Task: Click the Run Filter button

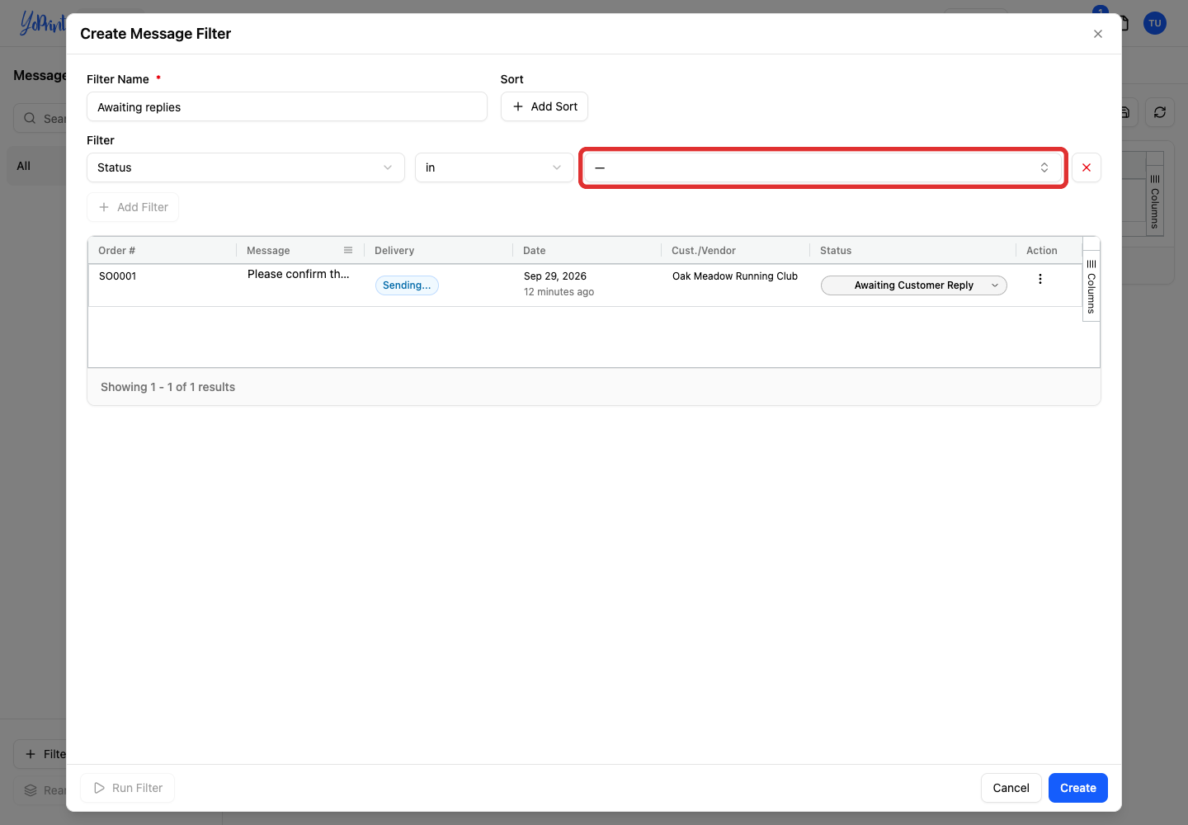Action: (x=128, y=788)
